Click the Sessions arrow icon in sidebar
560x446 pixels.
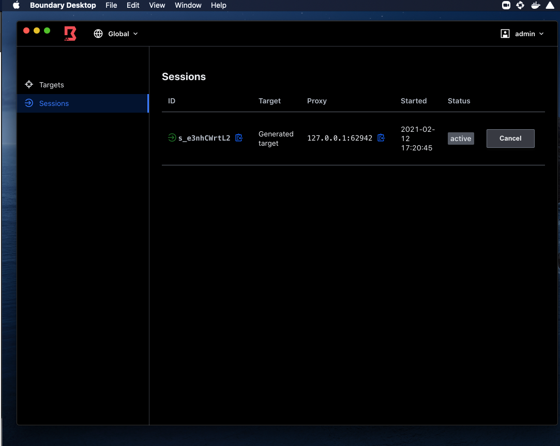[29, 103]
